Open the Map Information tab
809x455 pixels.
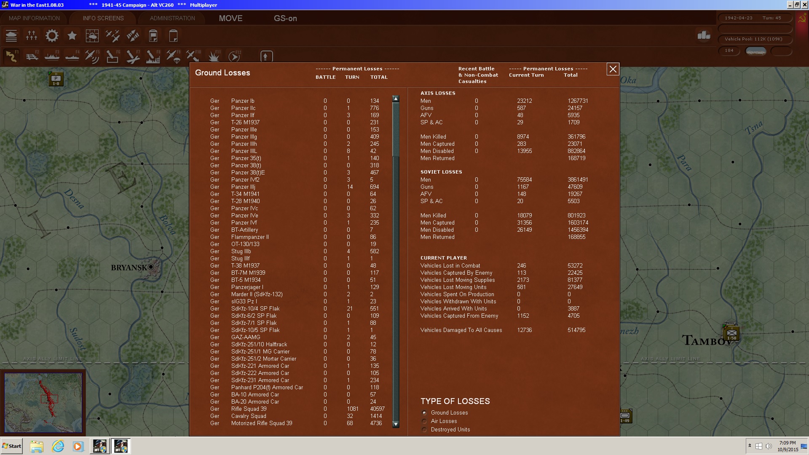[x=34, y=18]
